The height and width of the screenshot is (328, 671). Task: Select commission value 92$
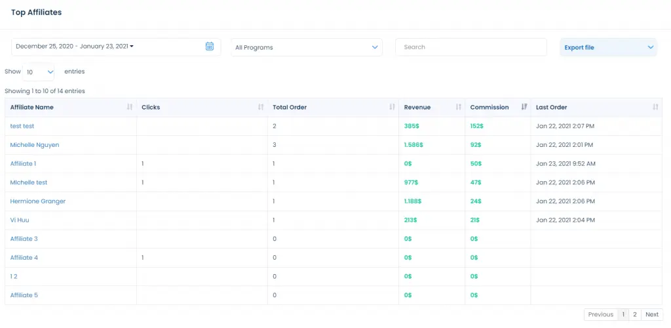click(476, 145)
